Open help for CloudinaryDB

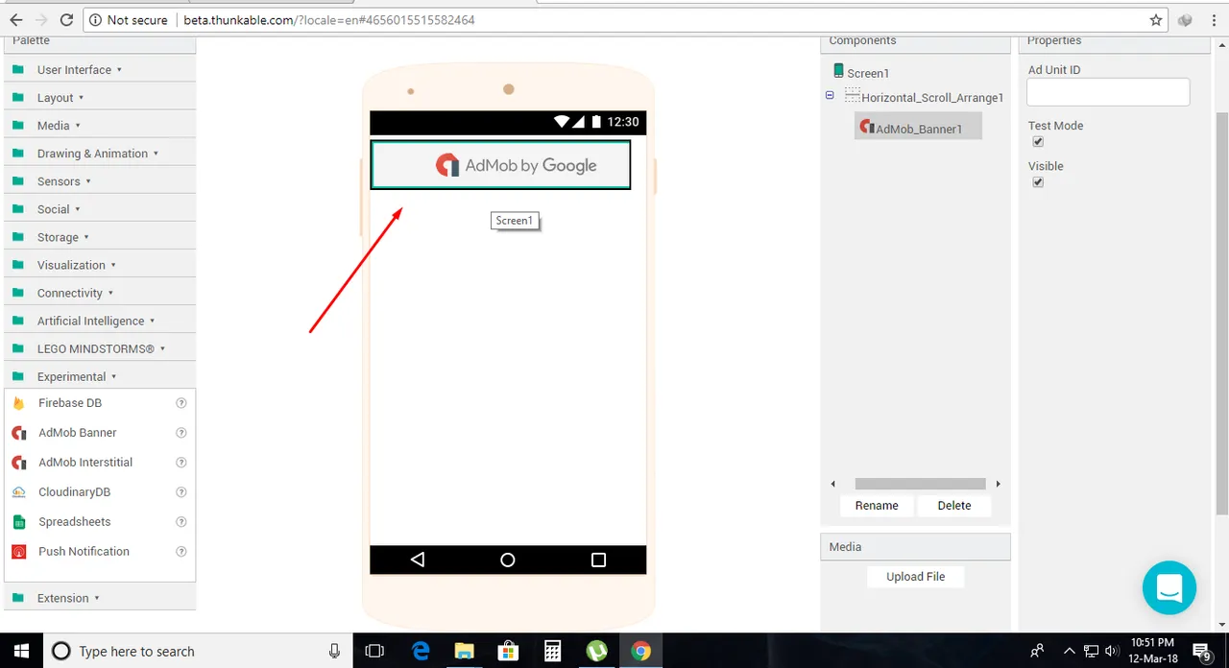point(181,492)
